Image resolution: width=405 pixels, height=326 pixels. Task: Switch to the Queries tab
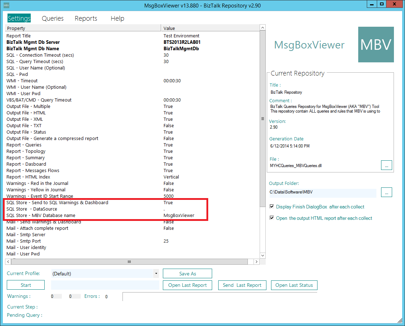(53, 18)
